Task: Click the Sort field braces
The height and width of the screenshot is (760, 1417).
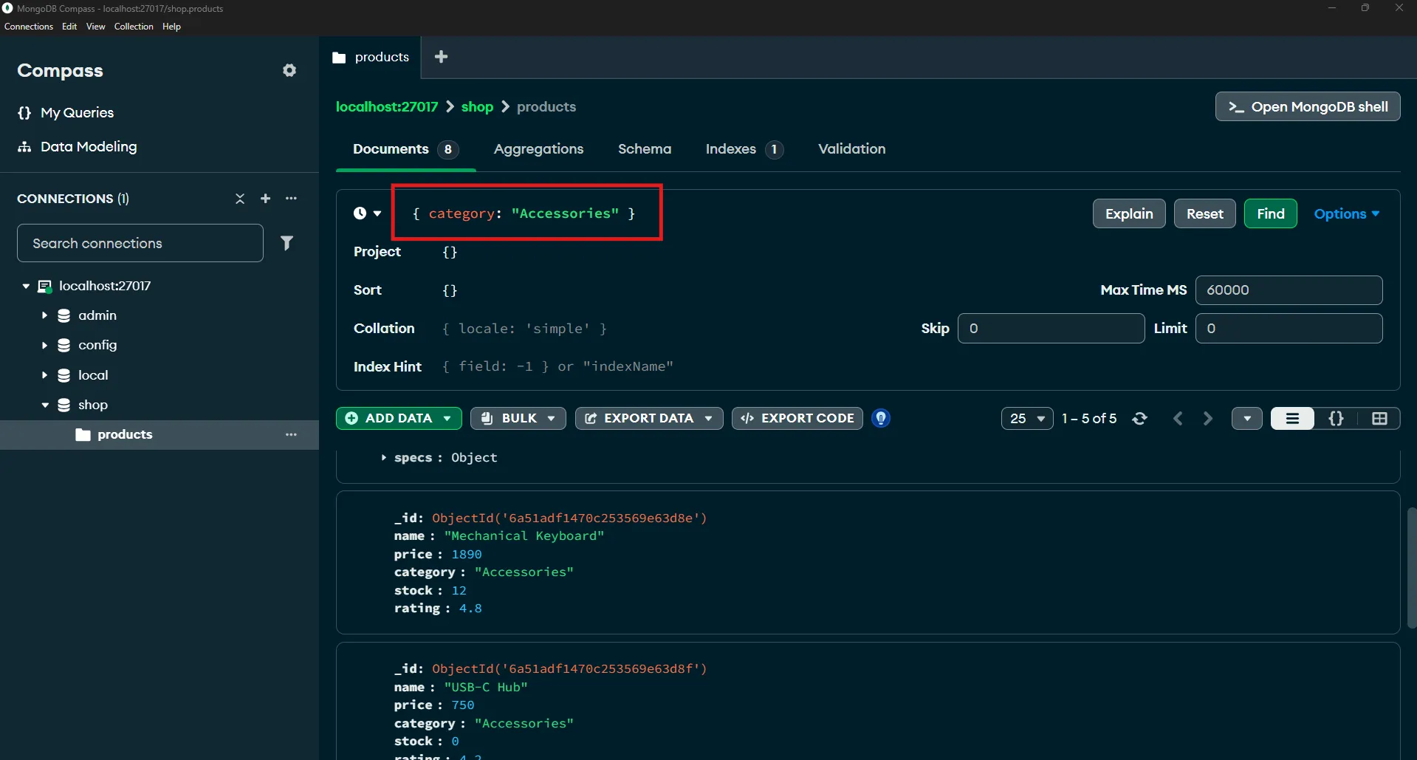Action: click(x=450, y=290)
